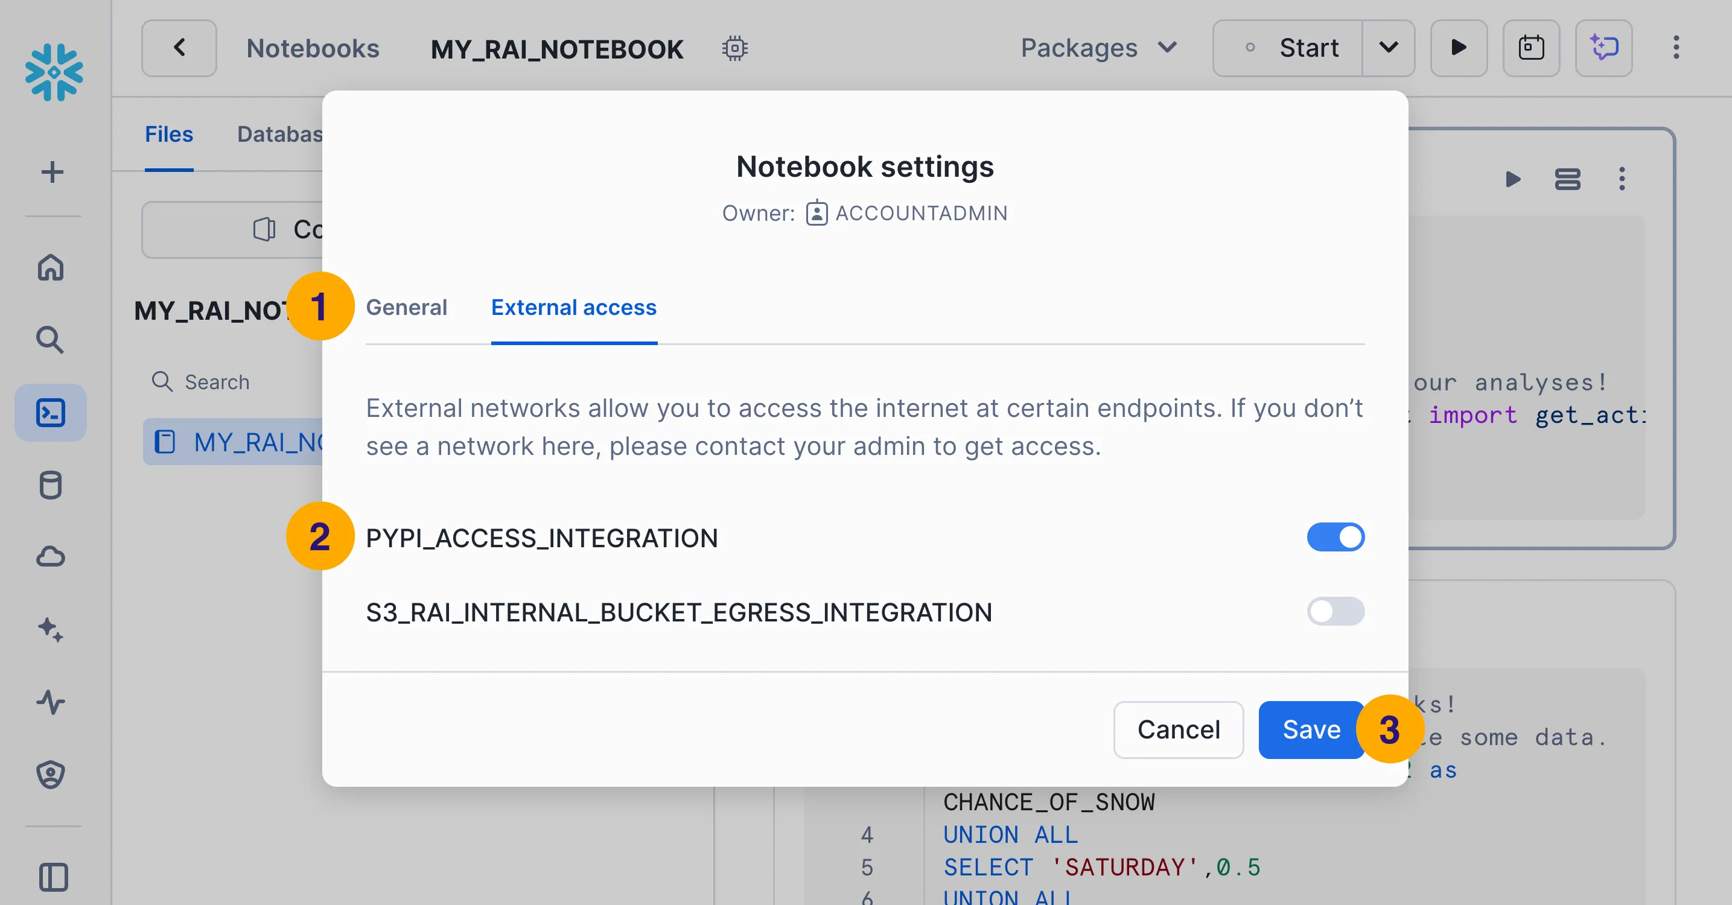Click the S3_RAI_INTERNAL_BUCKET_EGRESS_INTEGRATION label
Image resolution: width=1732 pixels, height=905 pixels.
[x=679, y=612]
